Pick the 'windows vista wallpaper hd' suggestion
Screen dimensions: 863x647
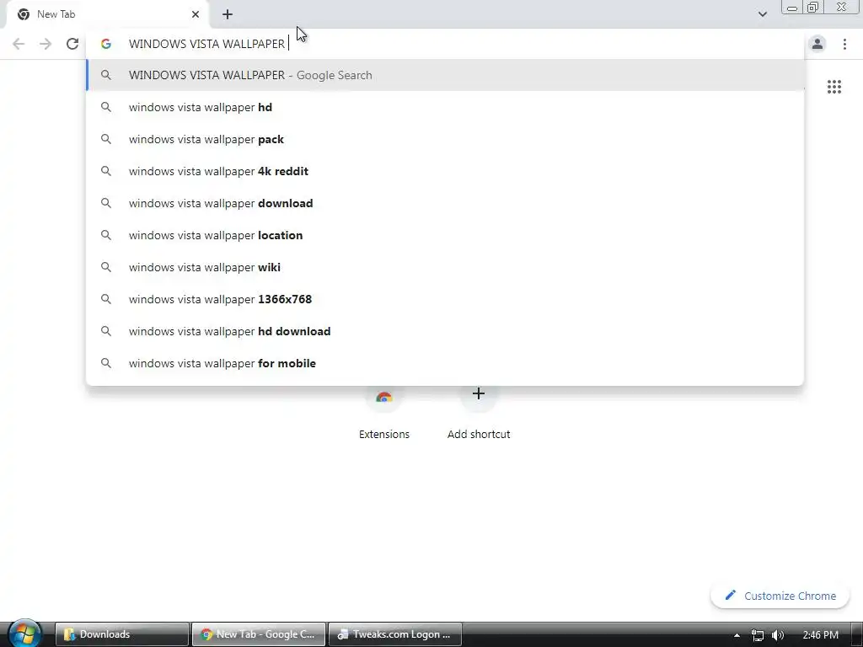point(445,107)
